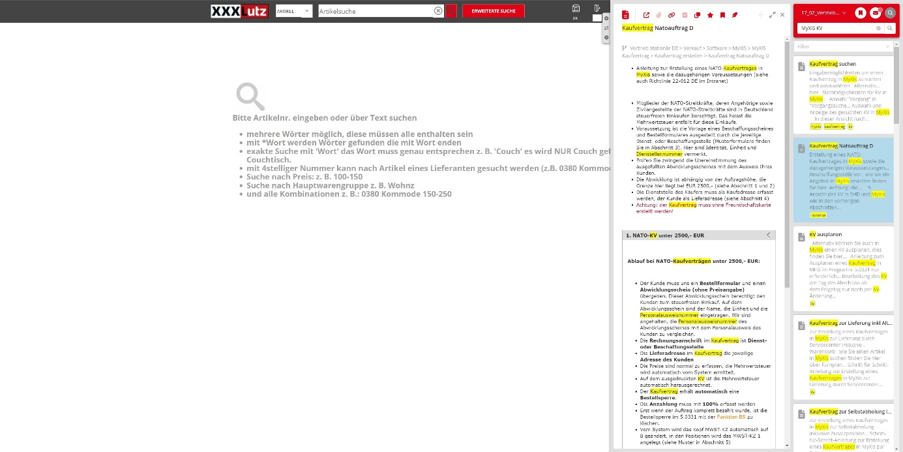Toggle the bookmark on document toolbar
Screen dimensions: 903x452
coord(722,15)
